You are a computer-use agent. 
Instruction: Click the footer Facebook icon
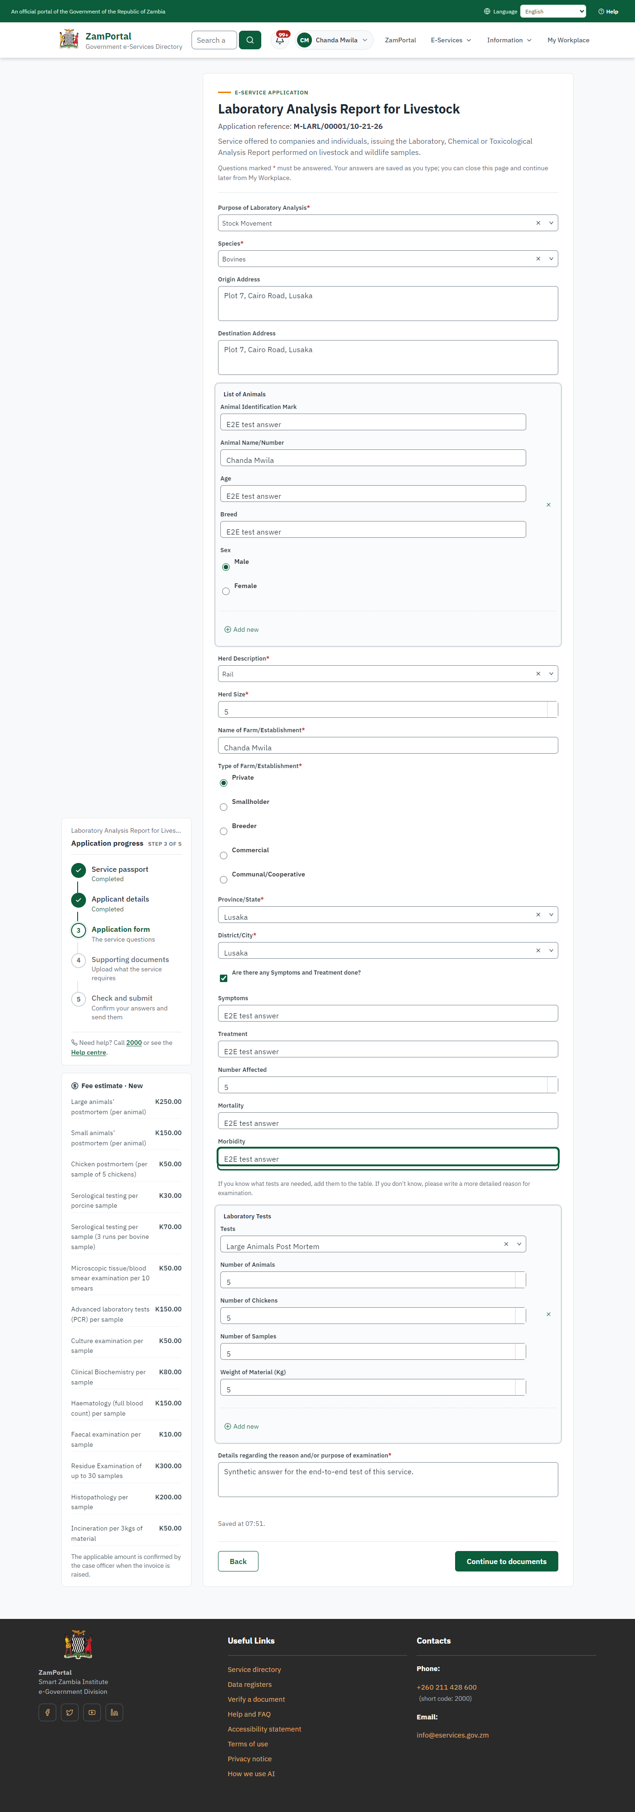click(x=47, y=1712)
